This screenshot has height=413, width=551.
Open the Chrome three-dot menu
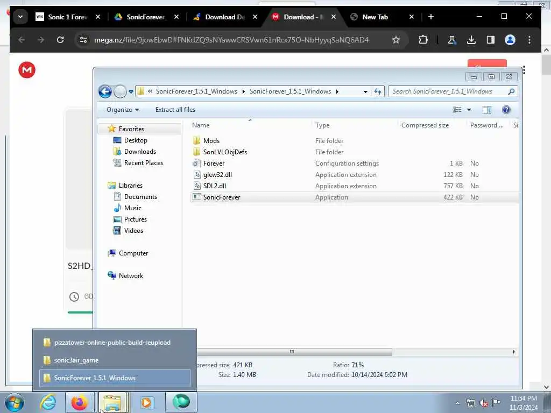click(x=529, y=40)
